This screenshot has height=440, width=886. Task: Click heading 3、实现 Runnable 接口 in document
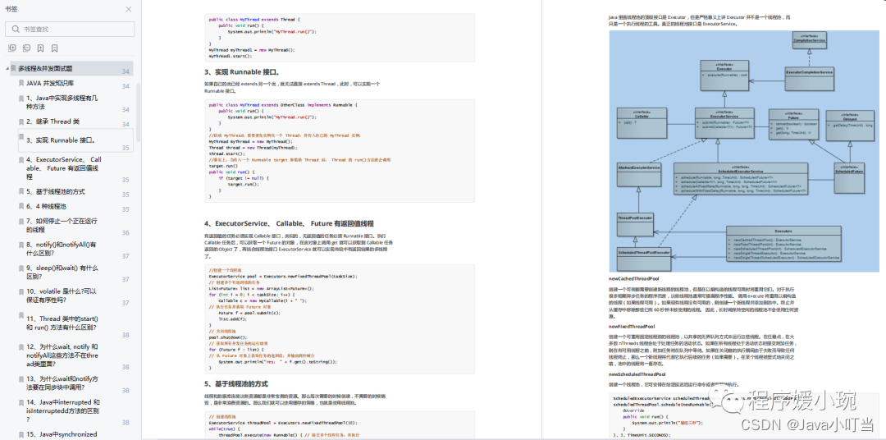[x=242, y=71]
